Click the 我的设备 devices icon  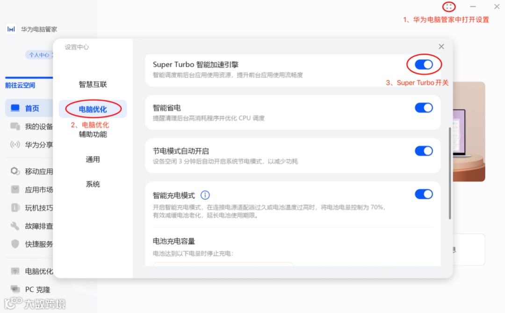point(15,127)
